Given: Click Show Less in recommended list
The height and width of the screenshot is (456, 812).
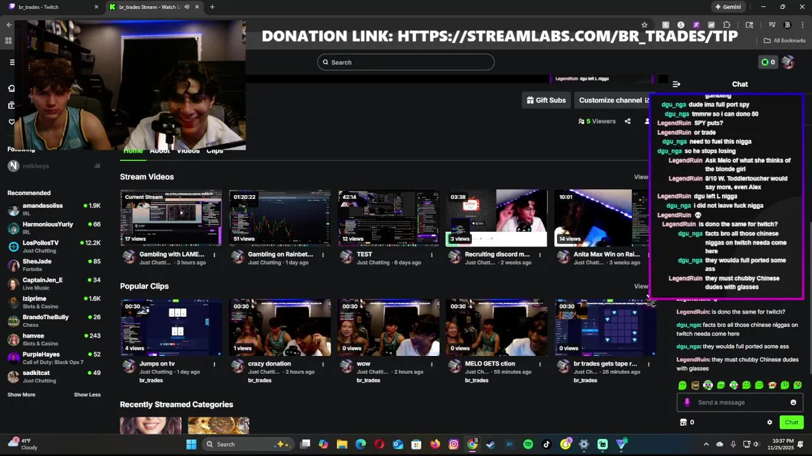Looking at the screenshot, I should 87,395.
